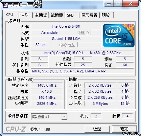Image resolution: width=141 pixels, height=136 pixels.
Task: Click the L2 cache 2 x 256 KBytes value
Action: tap(100, 97)
